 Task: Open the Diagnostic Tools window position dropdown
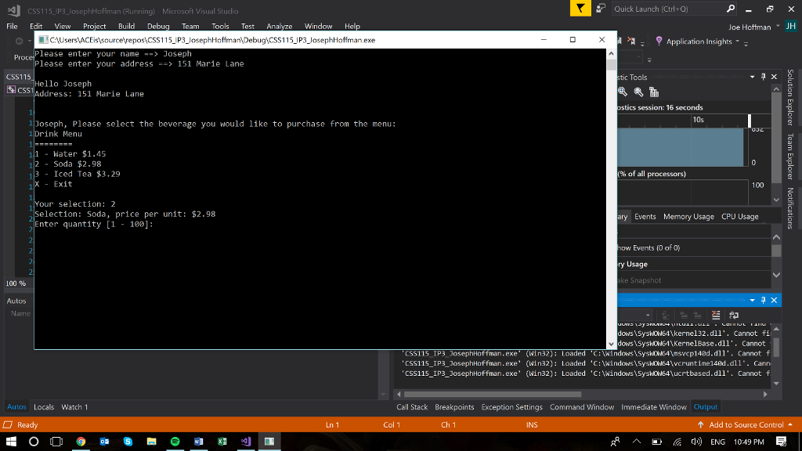(752, 76)
